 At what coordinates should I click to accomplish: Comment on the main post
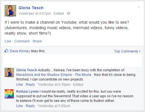click(x=22, y=41)
